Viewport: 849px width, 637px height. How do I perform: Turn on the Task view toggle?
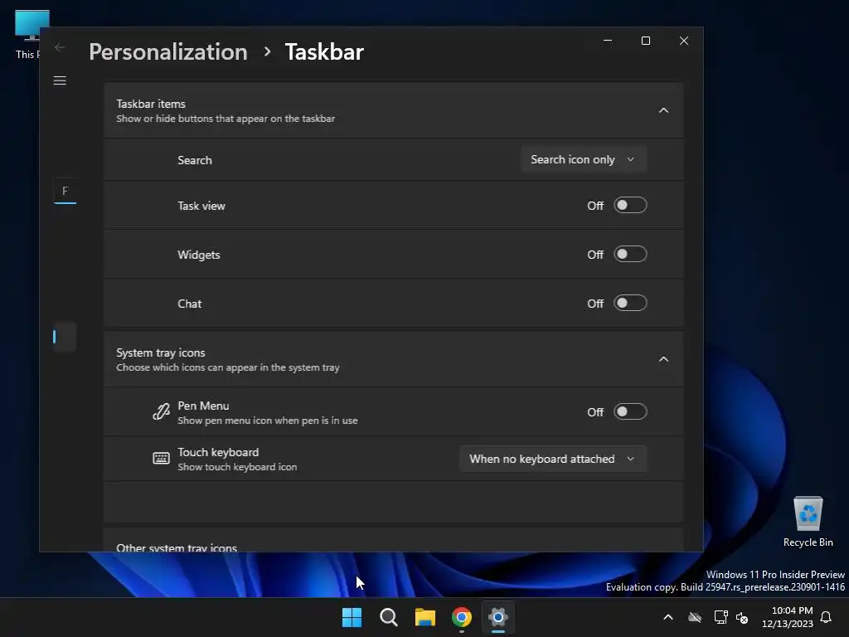point(630,206)
